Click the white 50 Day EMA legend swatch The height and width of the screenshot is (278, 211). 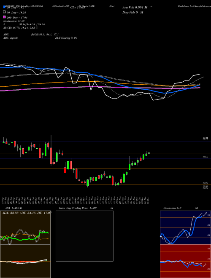point(4,12)
